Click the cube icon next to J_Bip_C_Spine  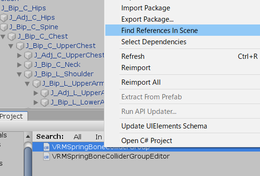click(x=4, y=27)
